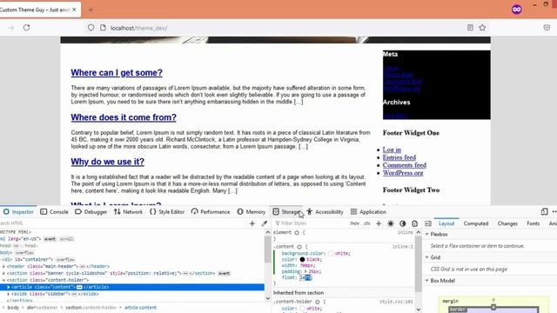The image size is (557, 313).
Task: Reload the localhost page
Action: (27, 28)
